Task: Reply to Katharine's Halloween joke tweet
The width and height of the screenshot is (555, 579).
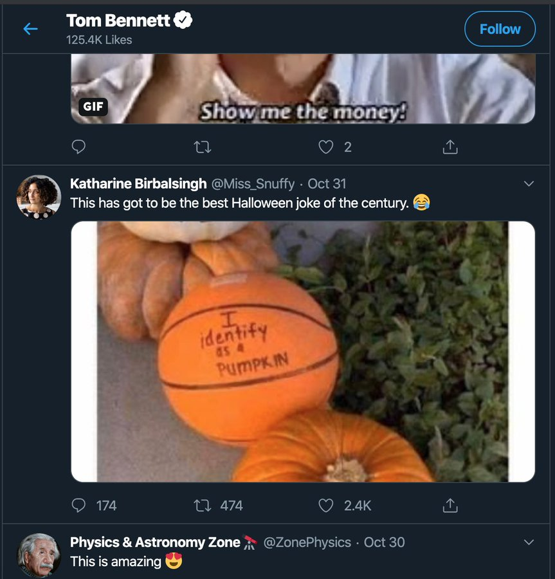Action: tap(78, 506)
